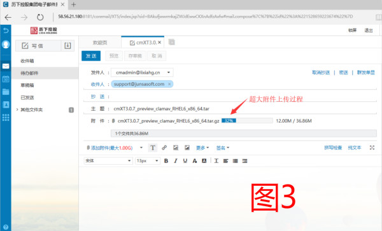Click the 取消抄送 cancel CC link
The height and width of the screenshot is (231, 382).
point(321,73)
